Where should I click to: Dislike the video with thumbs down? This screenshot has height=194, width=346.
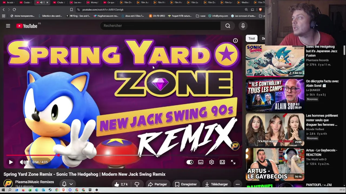137,184
